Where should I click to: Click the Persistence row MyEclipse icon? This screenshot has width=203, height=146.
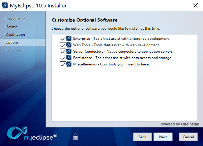click(69, 58)
